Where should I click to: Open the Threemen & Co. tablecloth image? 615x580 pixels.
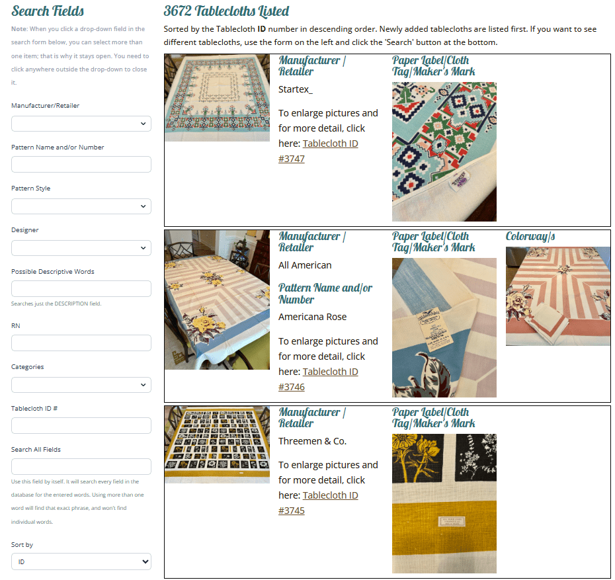tap(217, 444)
